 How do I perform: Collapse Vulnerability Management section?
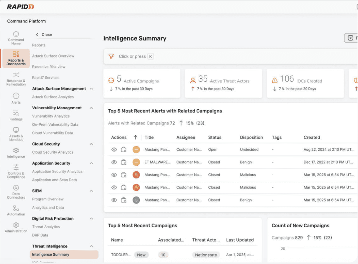pyautogui.click(x=91, y=108)
